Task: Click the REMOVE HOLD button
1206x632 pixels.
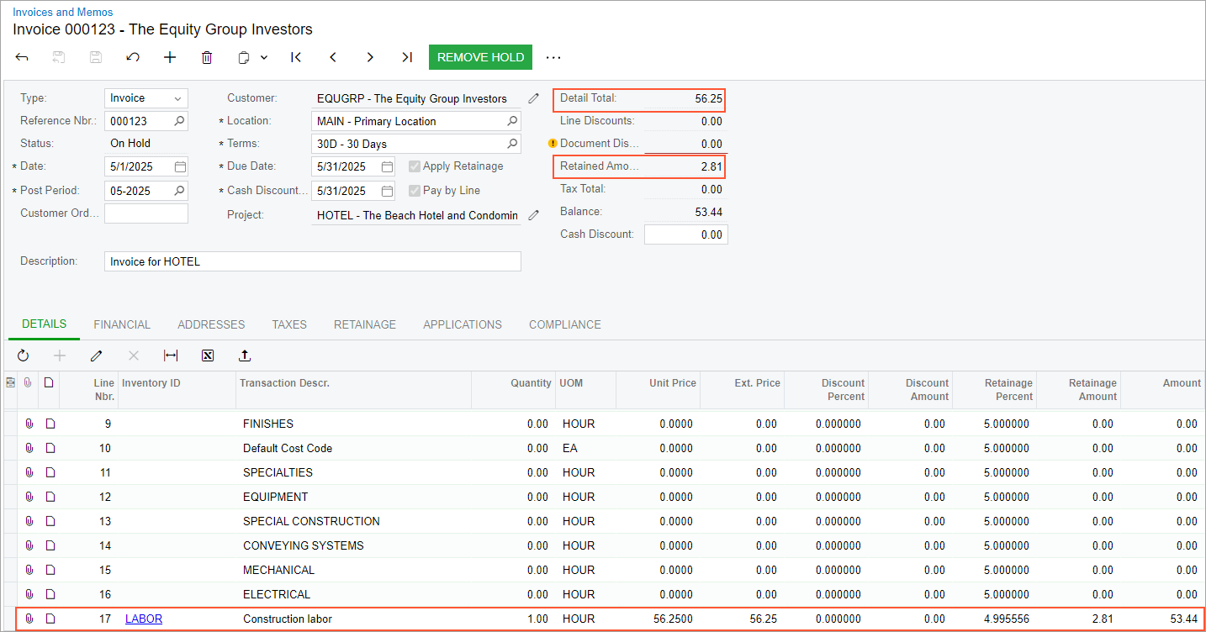Action: tap(480, 57)
